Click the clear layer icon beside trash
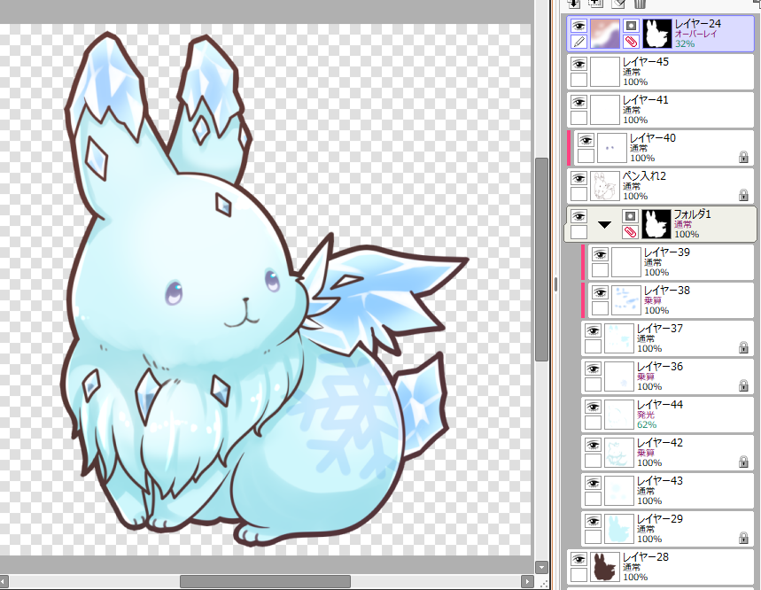 click(x=617, y=4)
